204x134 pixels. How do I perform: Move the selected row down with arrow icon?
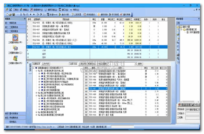pos(34,14)
